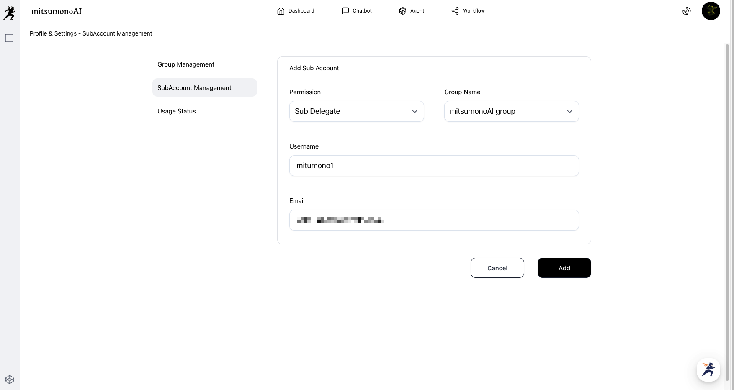Select SubAccount Management menu item
Image resolution: width=734 pixels, height=390 pixels.
pos(194,88)
